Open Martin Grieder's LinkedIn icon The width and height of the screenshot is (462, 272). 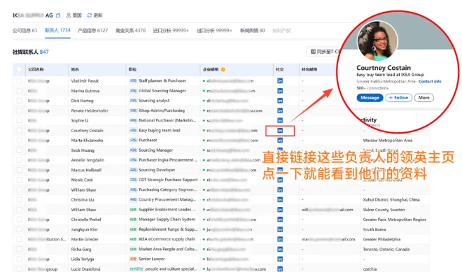tap(280, 239)
